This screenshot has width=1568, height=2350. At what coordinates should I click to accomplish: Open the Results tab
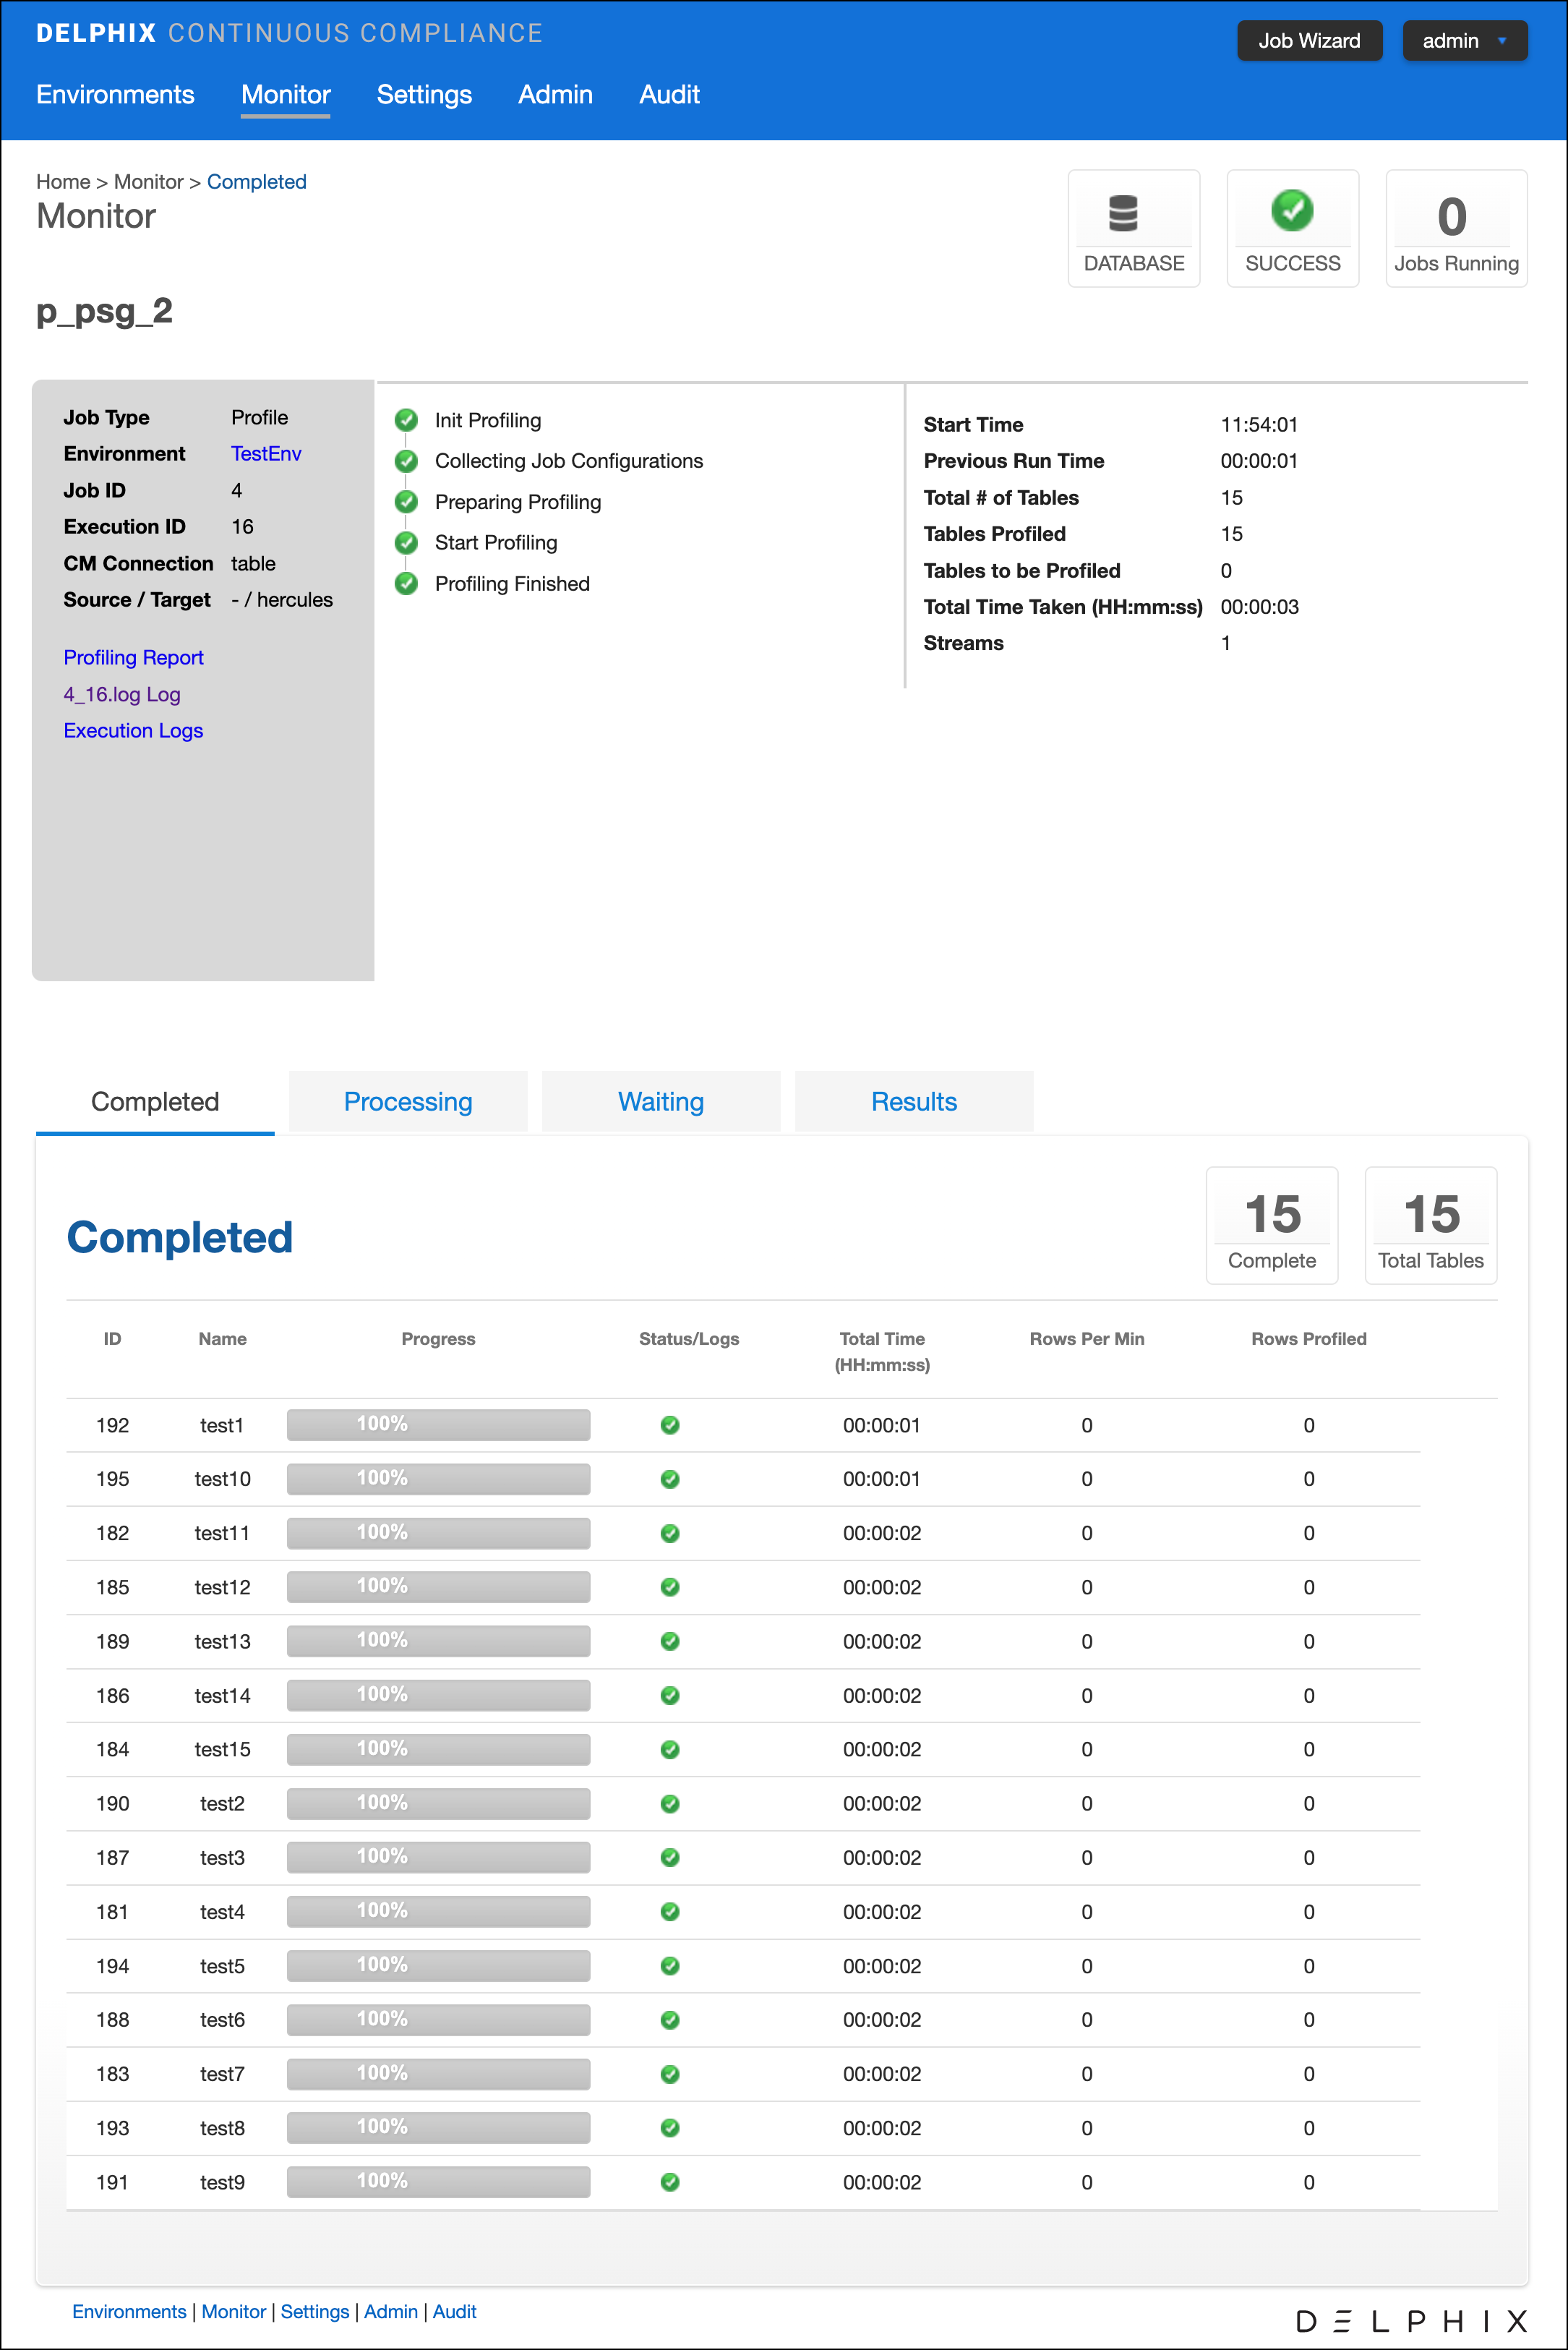tap(914, 1102)
